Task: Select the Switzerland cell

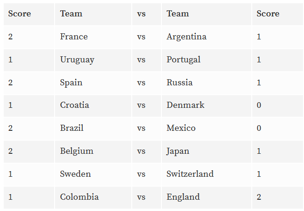Action: pos(207,174)
